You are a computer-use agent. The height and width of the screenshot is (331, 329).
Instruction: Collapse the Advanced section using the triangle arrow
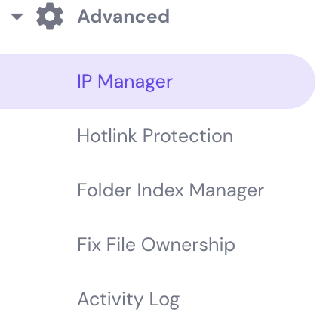[17, 17]
